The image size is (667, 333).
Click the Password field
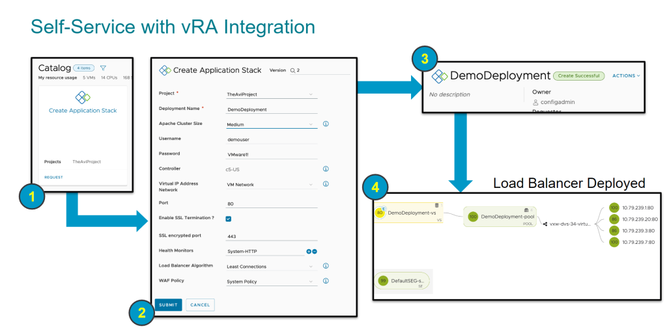click(272, 155)
